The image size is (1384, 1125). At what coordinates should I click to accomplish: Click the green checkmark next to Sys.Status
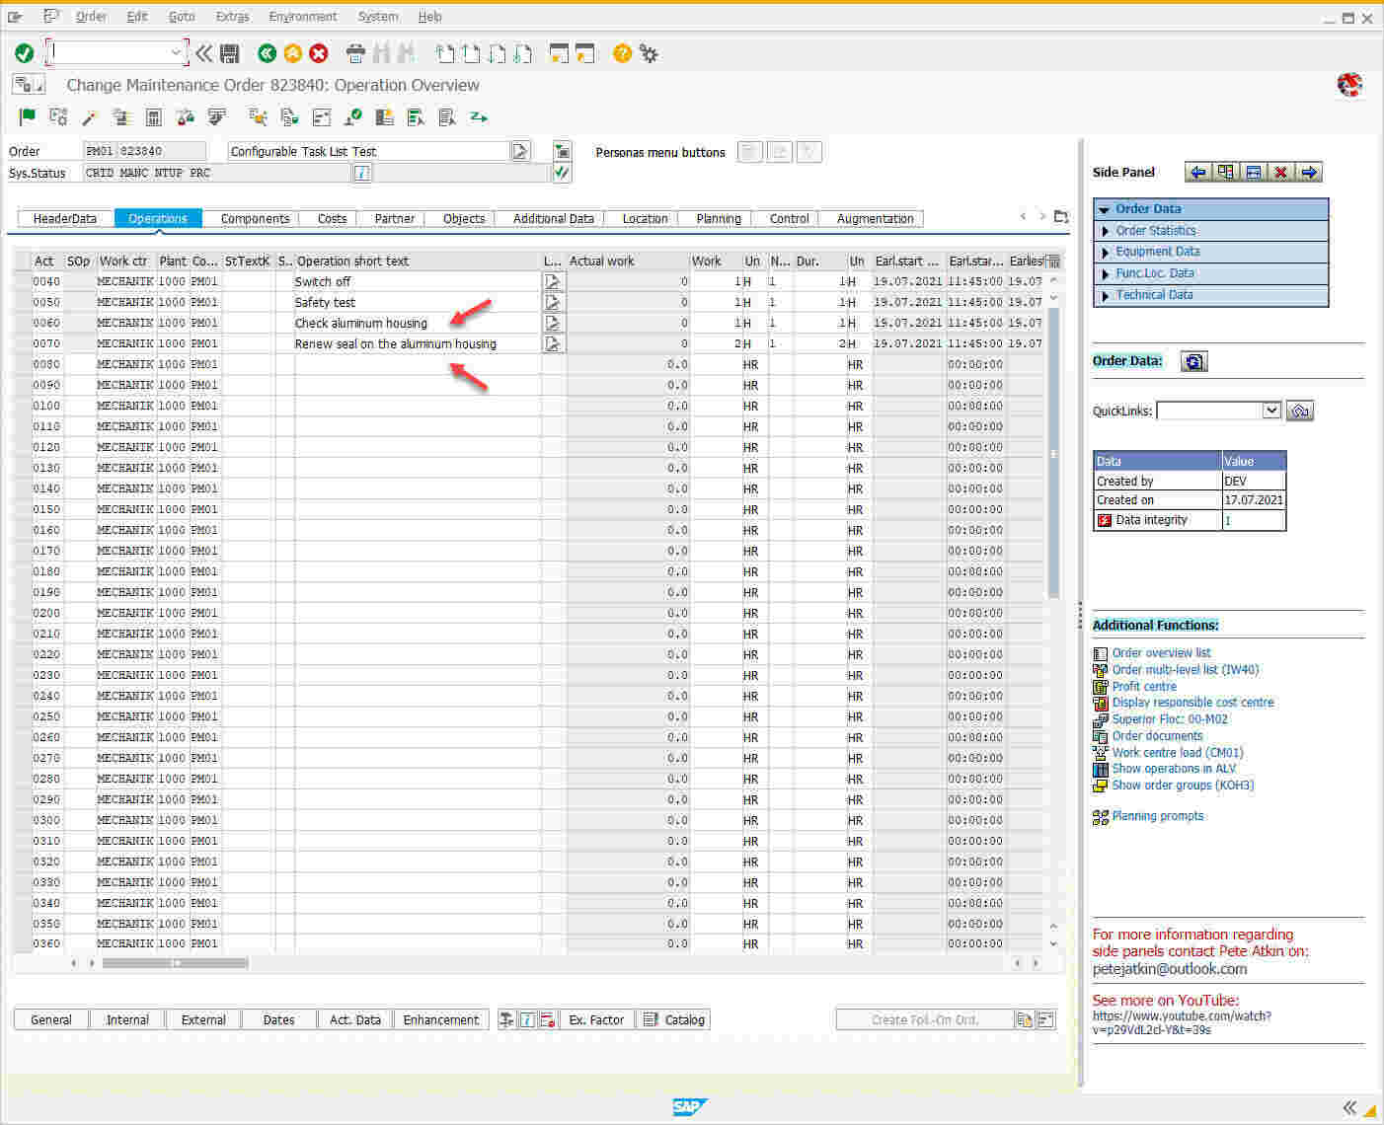[560, 173]
